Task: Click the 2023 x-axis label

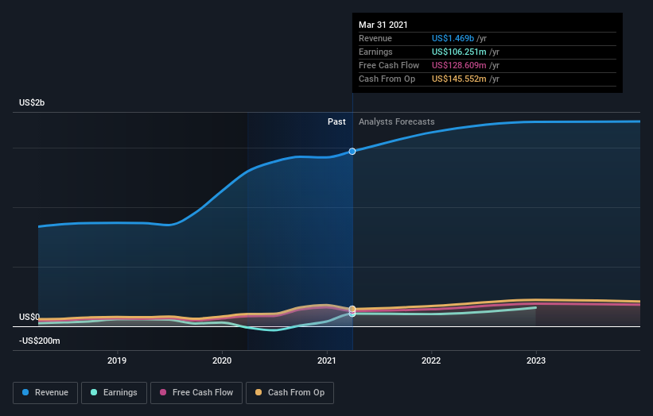Action: [x=536, y=360]
